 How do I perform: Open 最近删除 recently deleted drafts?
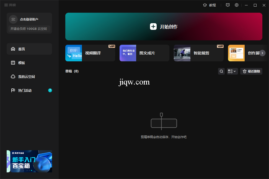point(251,71)
